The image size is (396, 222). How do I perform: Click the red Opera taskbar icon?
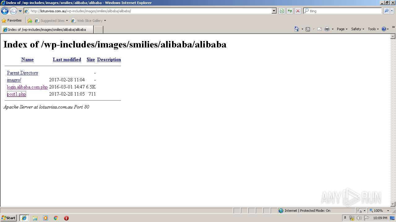66,218
